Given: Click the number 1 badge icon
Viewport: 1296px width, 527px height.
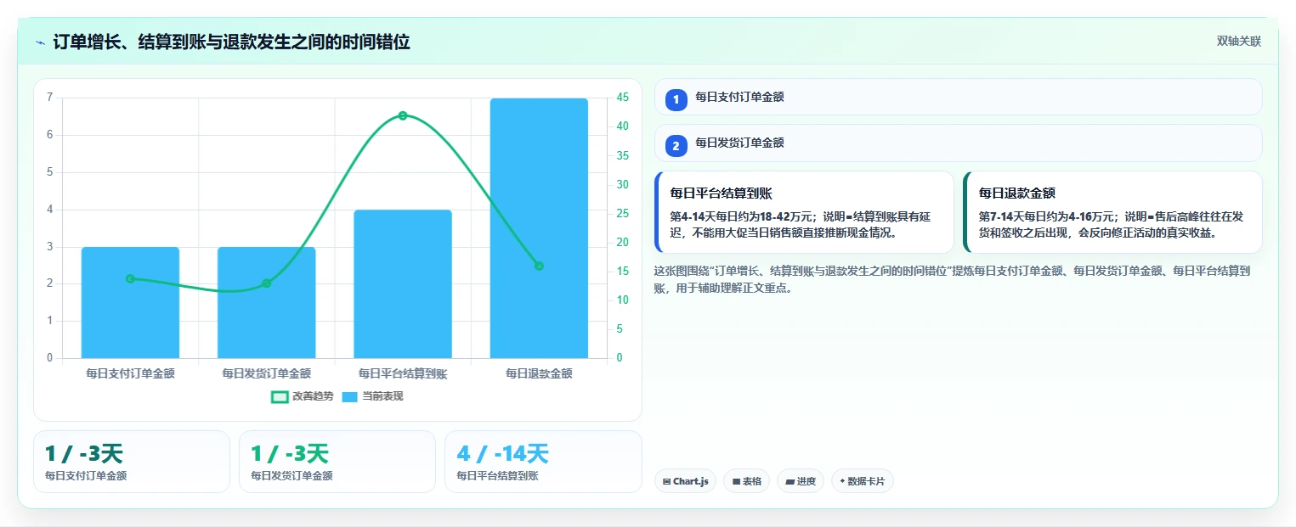Looking at the screenshot, I should pyautogui.click(x=676, y=99).
